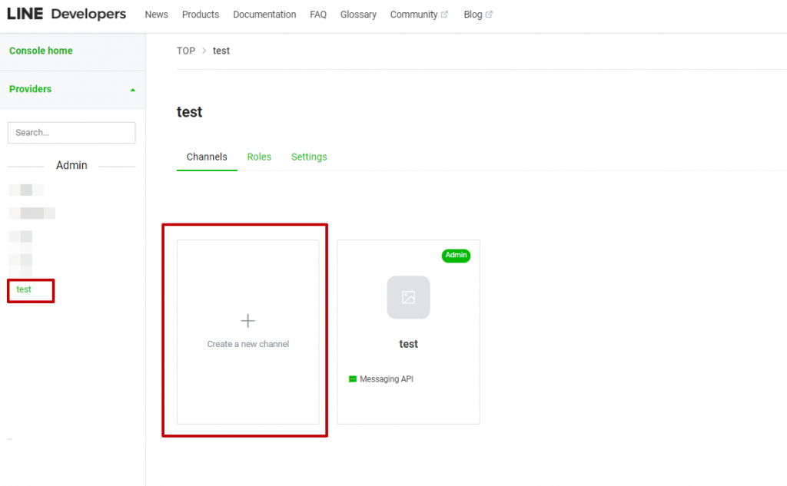
Task: Collapse the Providers section
Action: tap(132, 90)
